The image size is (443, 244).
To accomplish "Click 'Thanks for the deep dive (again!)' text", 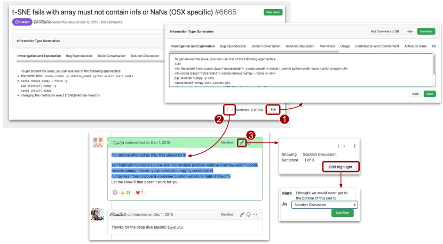I will [x=139, y=227].
